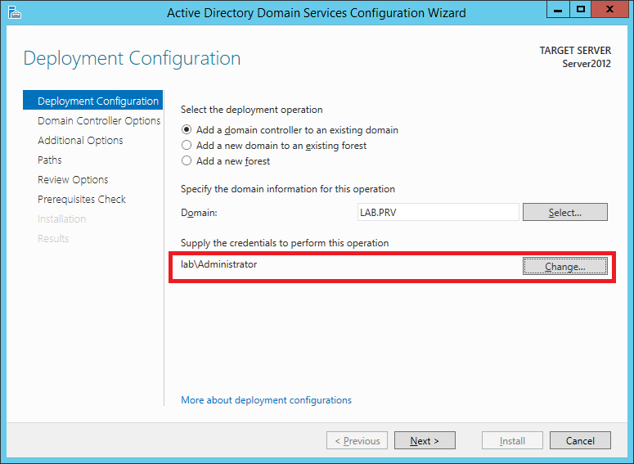Open the Review Options step
The height and width of the screenshot is (464, 634).
pyautogui.click(x=73, y=179)
